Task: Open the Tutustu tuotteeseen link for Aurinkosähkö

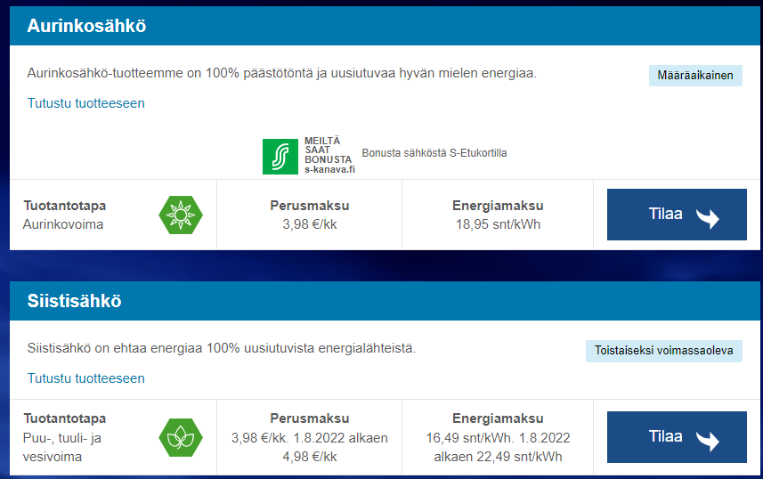Action: click(85, 103)
